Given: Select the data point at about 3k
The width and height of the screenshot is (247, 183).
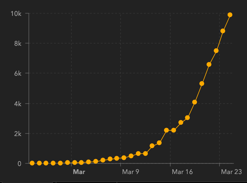Looking at the screenshot, I should 187,118.
